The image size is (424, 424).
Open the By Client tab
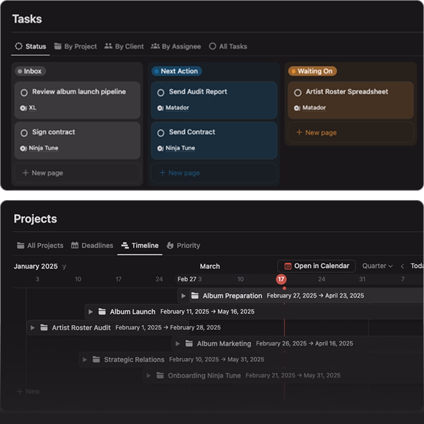[124, 47]
